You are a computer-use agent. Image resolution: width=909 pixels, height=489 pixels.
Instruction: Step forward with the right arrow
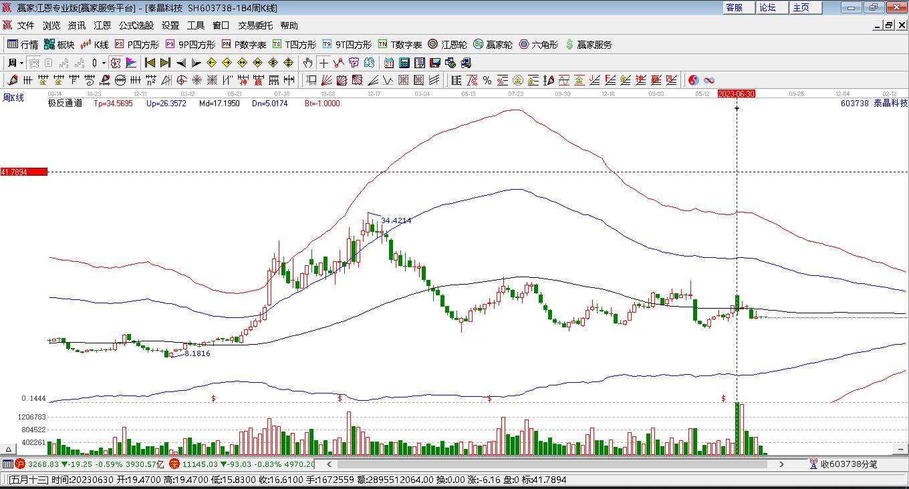tap(196, 63)
